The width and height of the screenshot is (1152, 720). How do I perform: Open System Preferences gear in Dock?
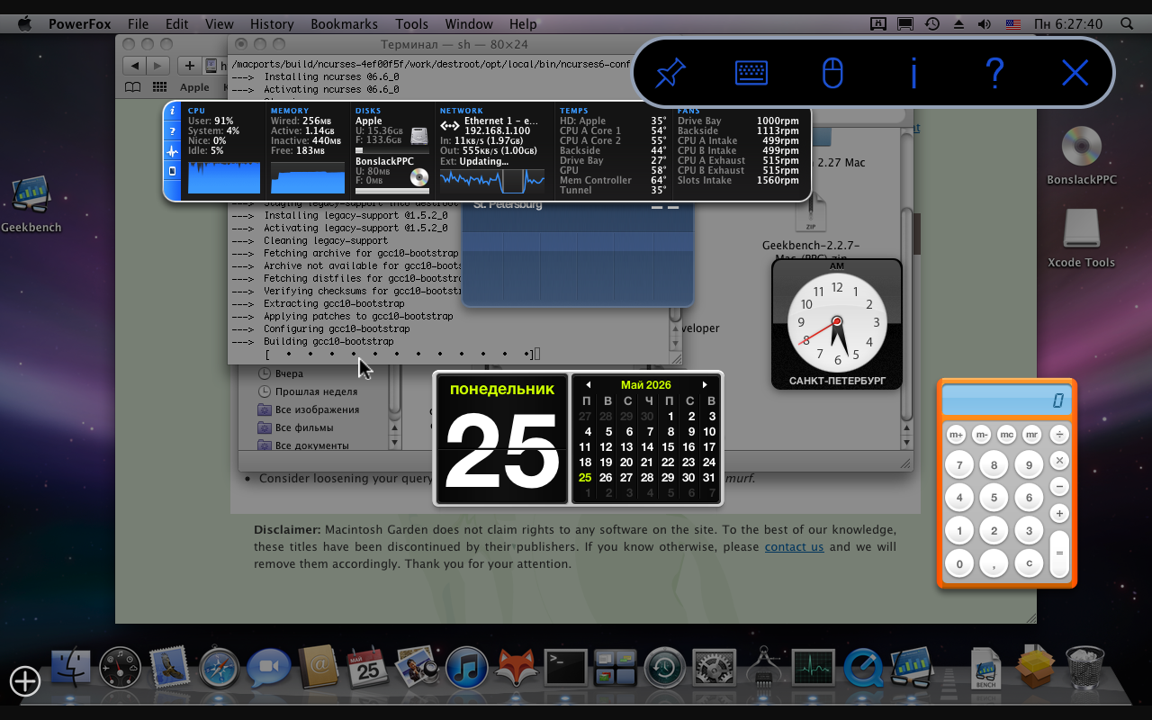pyautogui.click(x=714, y=670)
